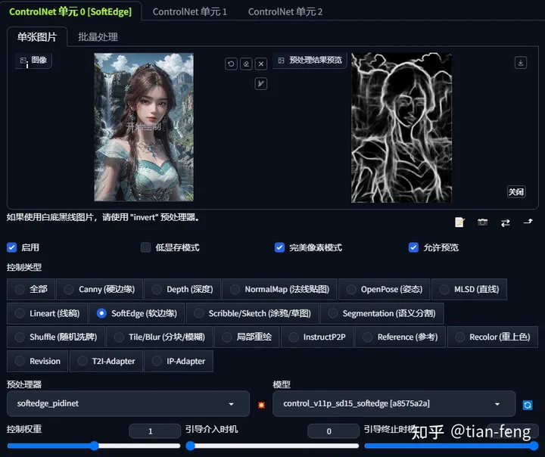Select the Revision option

pos(38,362)
